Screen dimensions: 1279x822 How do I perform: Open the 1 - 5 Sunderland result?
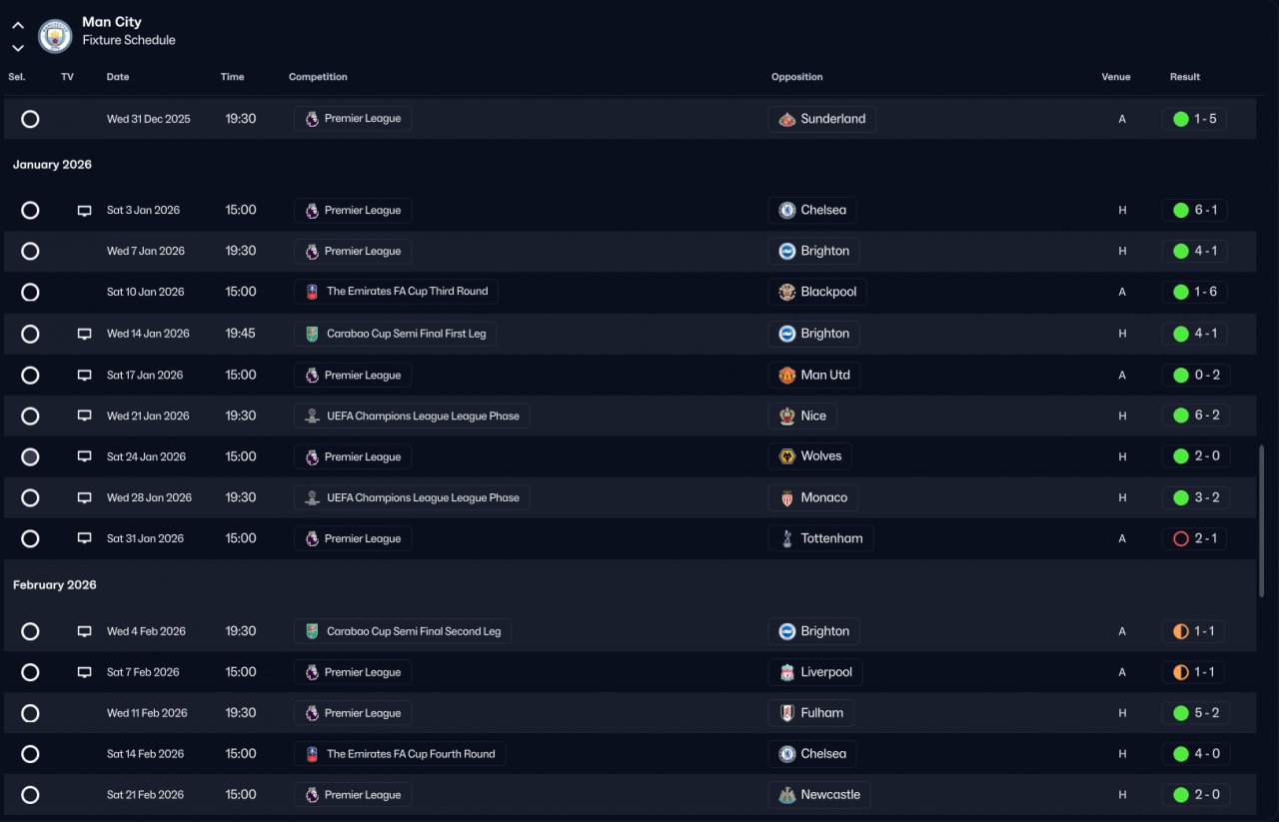pyautogui.click(x=1195, y=119)
